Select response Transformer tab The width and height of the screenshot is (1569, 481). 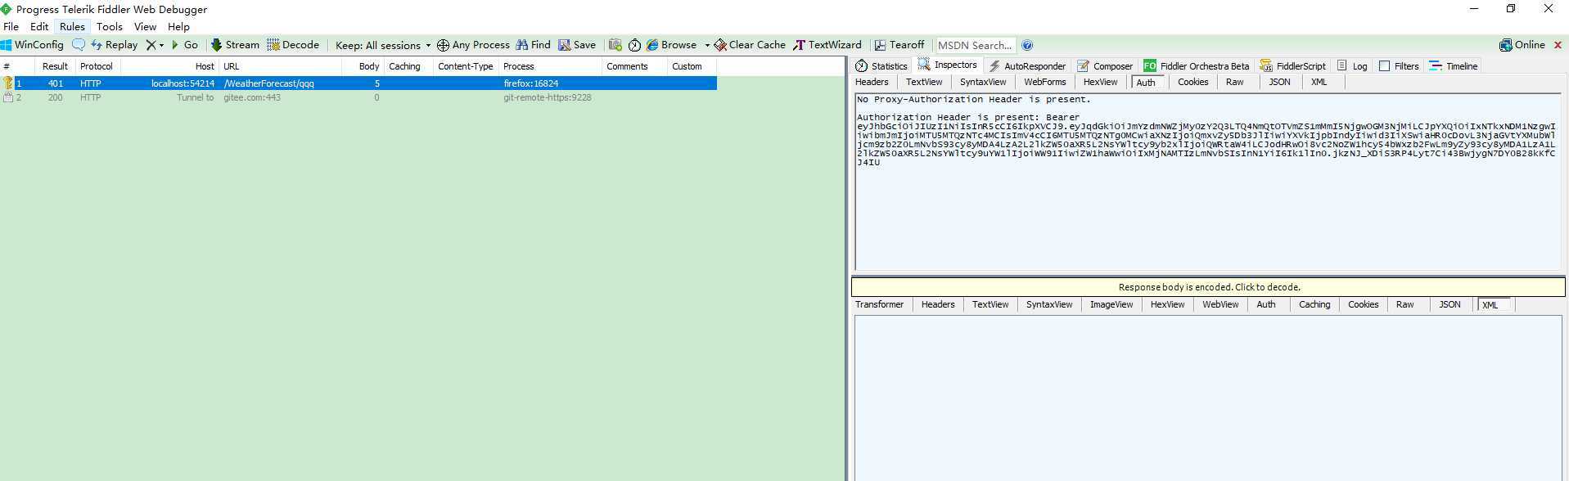(x=879, y=304)
